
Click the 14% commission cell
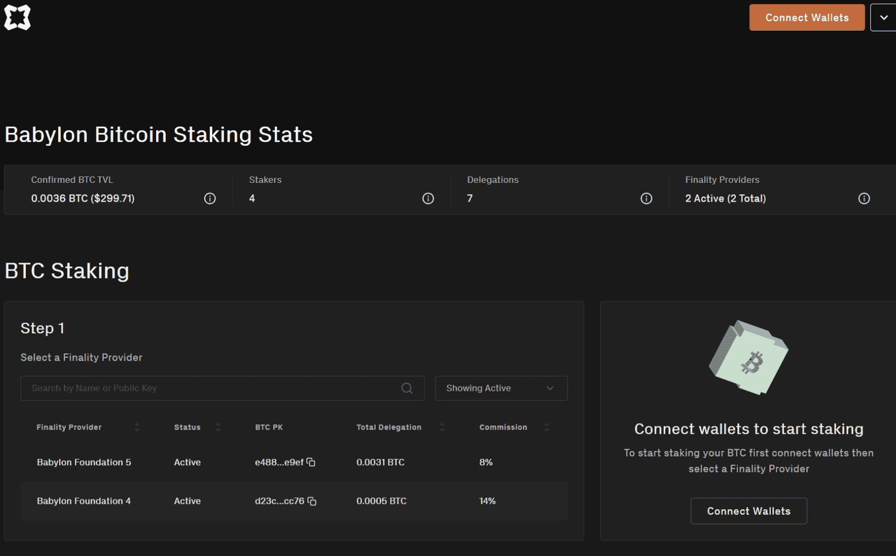[x=488, y=501]
